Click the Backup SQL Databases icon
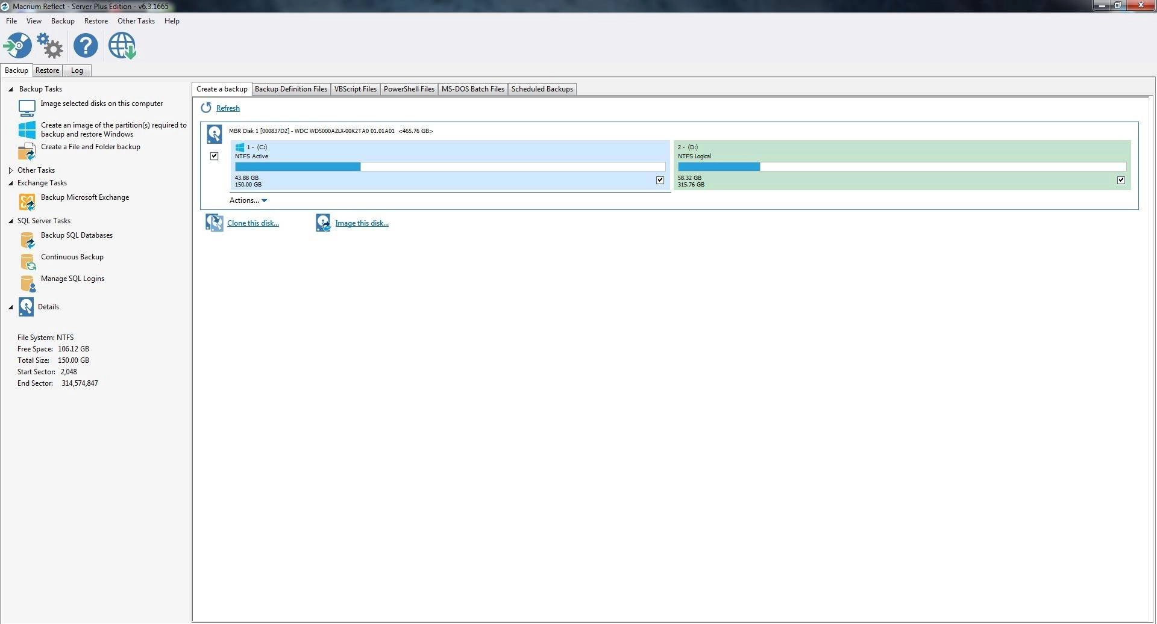 coord(28,240)
